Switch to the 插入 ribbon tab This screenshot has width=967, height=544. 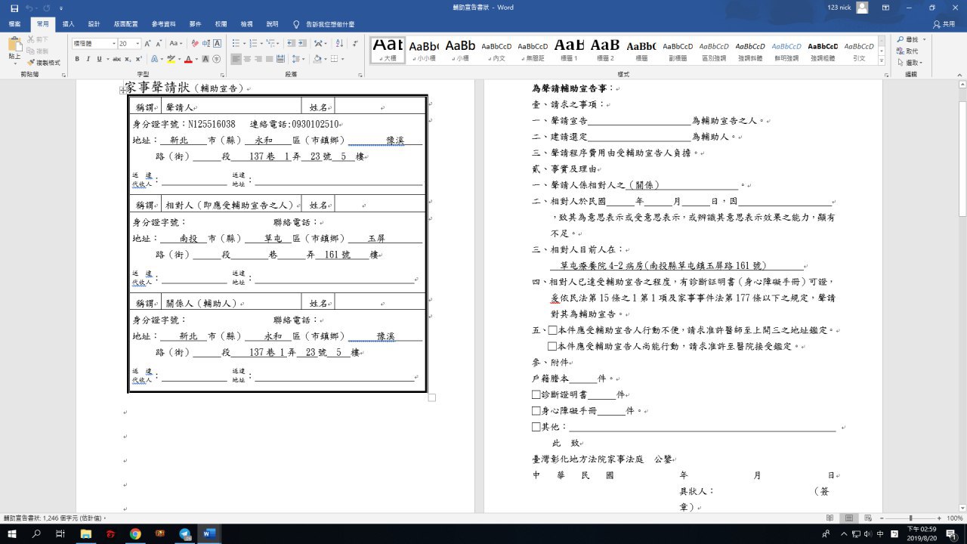69,24
